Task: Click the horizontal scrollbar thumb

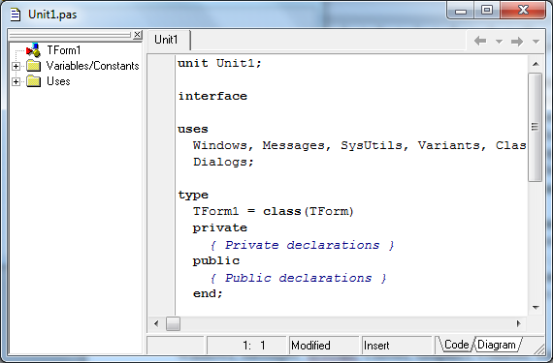Action: pos(173,323)
